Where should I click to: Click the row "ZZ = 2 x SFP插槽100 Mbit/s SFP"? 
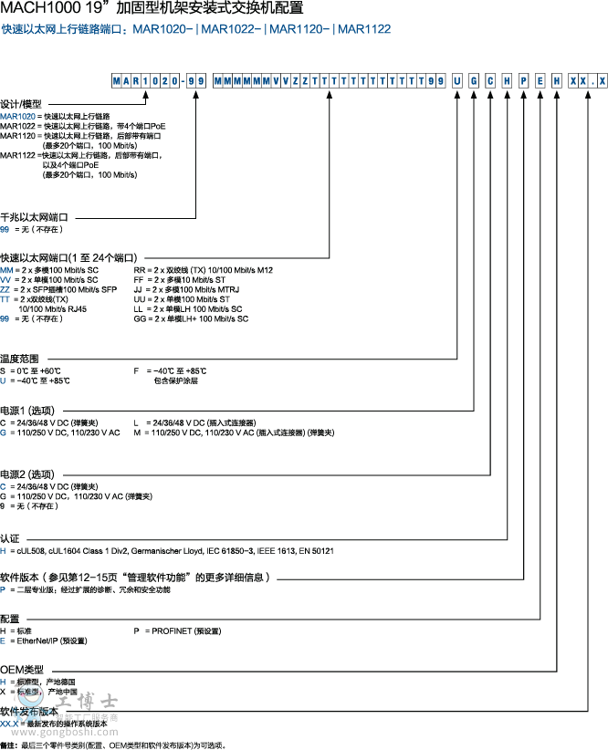(58, 290)
